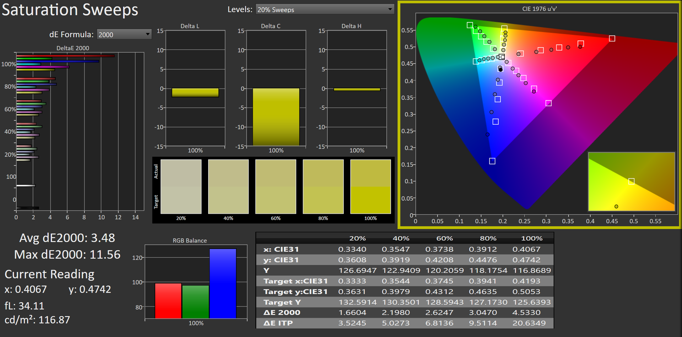
Task: Click the 80% column header in the data table
Action: pyautogui.click(x=488, y=238)
